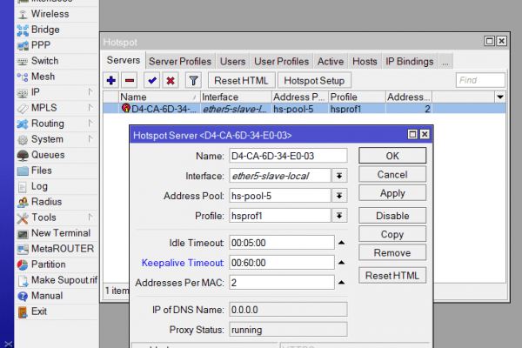This screenshot has width=522, height=348.
Task: Add a new hotspot server with plus
Action: click(x=111, y=80)
